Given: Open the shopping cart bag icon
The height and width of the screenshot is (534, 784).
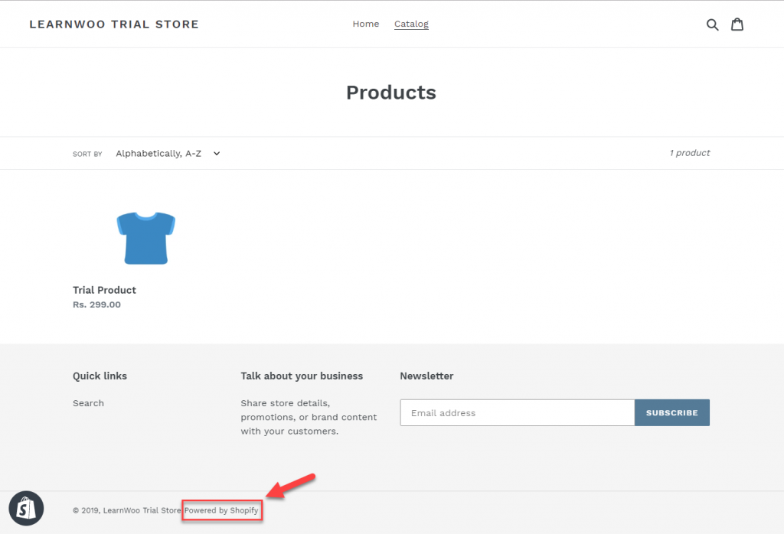Looking at the screenshot, I should pyautogui.click(x=737, y=24).
